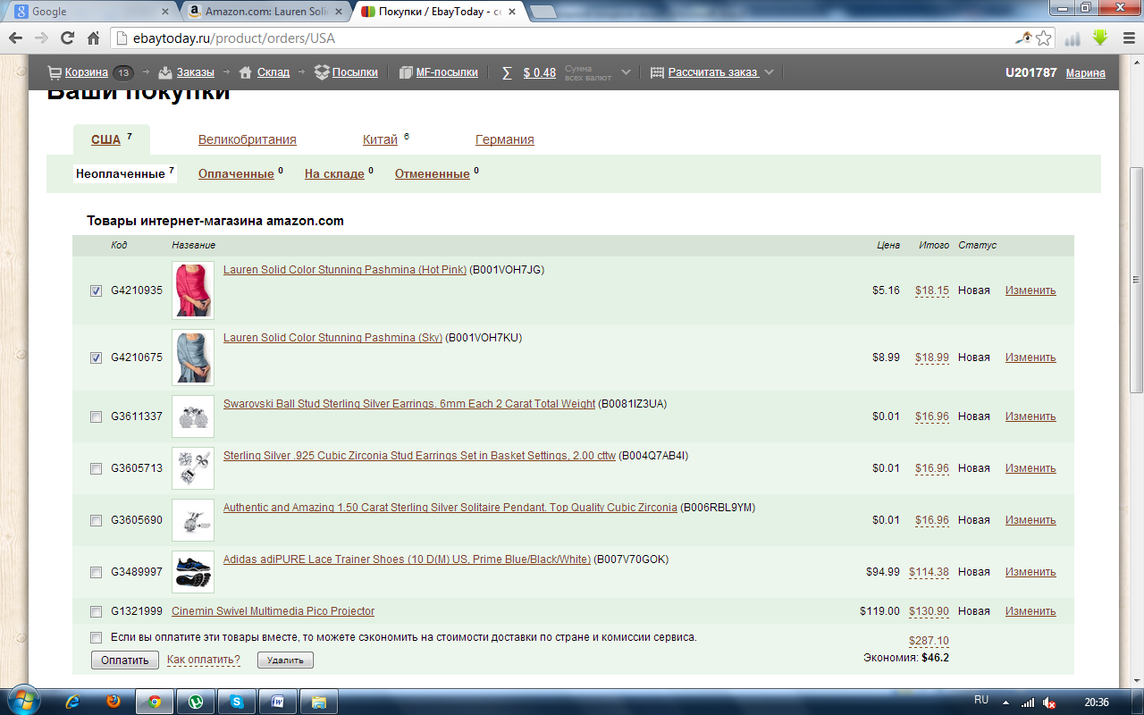Click the muted volume tray icon

1050,702
